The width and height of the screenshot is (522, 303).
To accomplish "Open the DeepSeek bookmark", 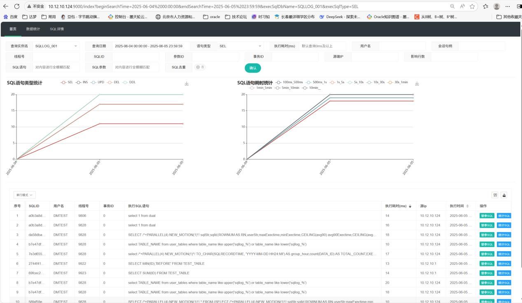I will coord(340,17).
